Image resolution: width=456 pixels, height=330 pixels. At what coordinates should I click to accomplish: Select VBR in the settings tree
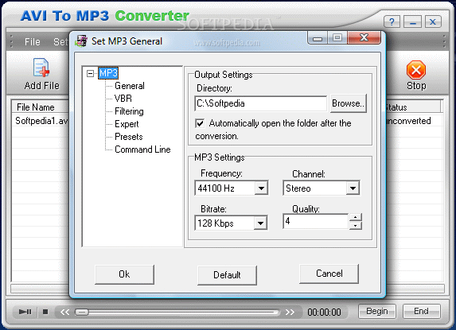(123, 99)
